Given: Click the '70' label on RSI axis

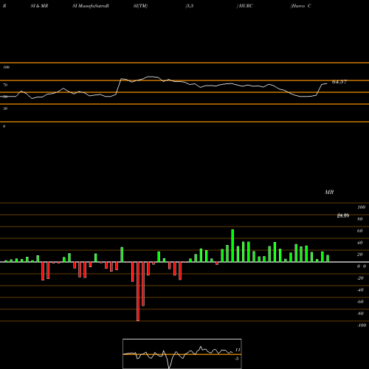Looking at the screenshot, I should coord(5,85).
